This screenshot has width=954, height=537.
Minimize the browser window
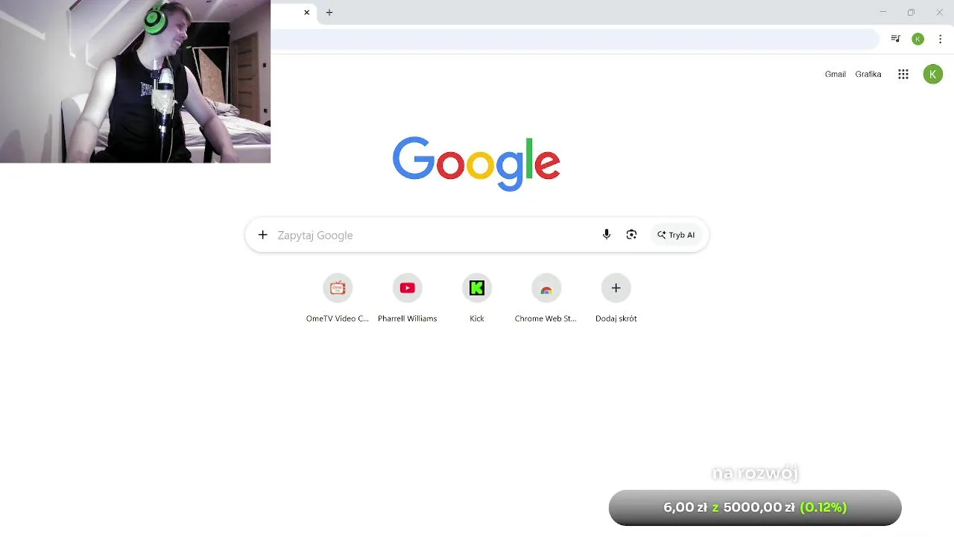point(883,12)
